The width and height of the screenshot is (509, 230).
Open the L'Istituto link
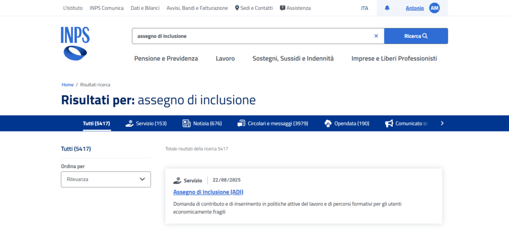(x=73, y=8)
